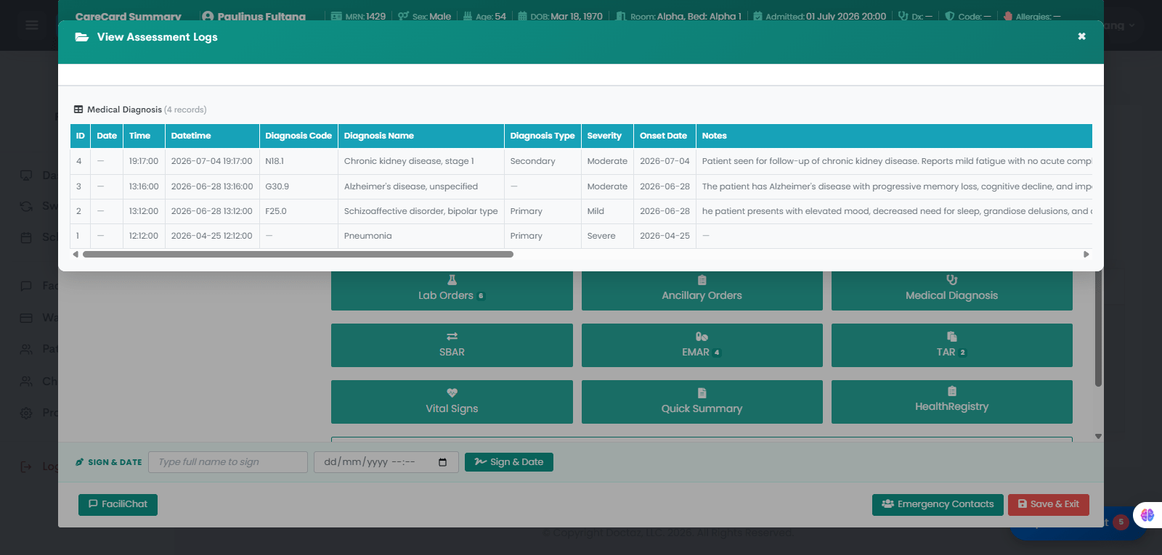Open FaciliChat
The image size is (1162, 555).
[118, 504]
